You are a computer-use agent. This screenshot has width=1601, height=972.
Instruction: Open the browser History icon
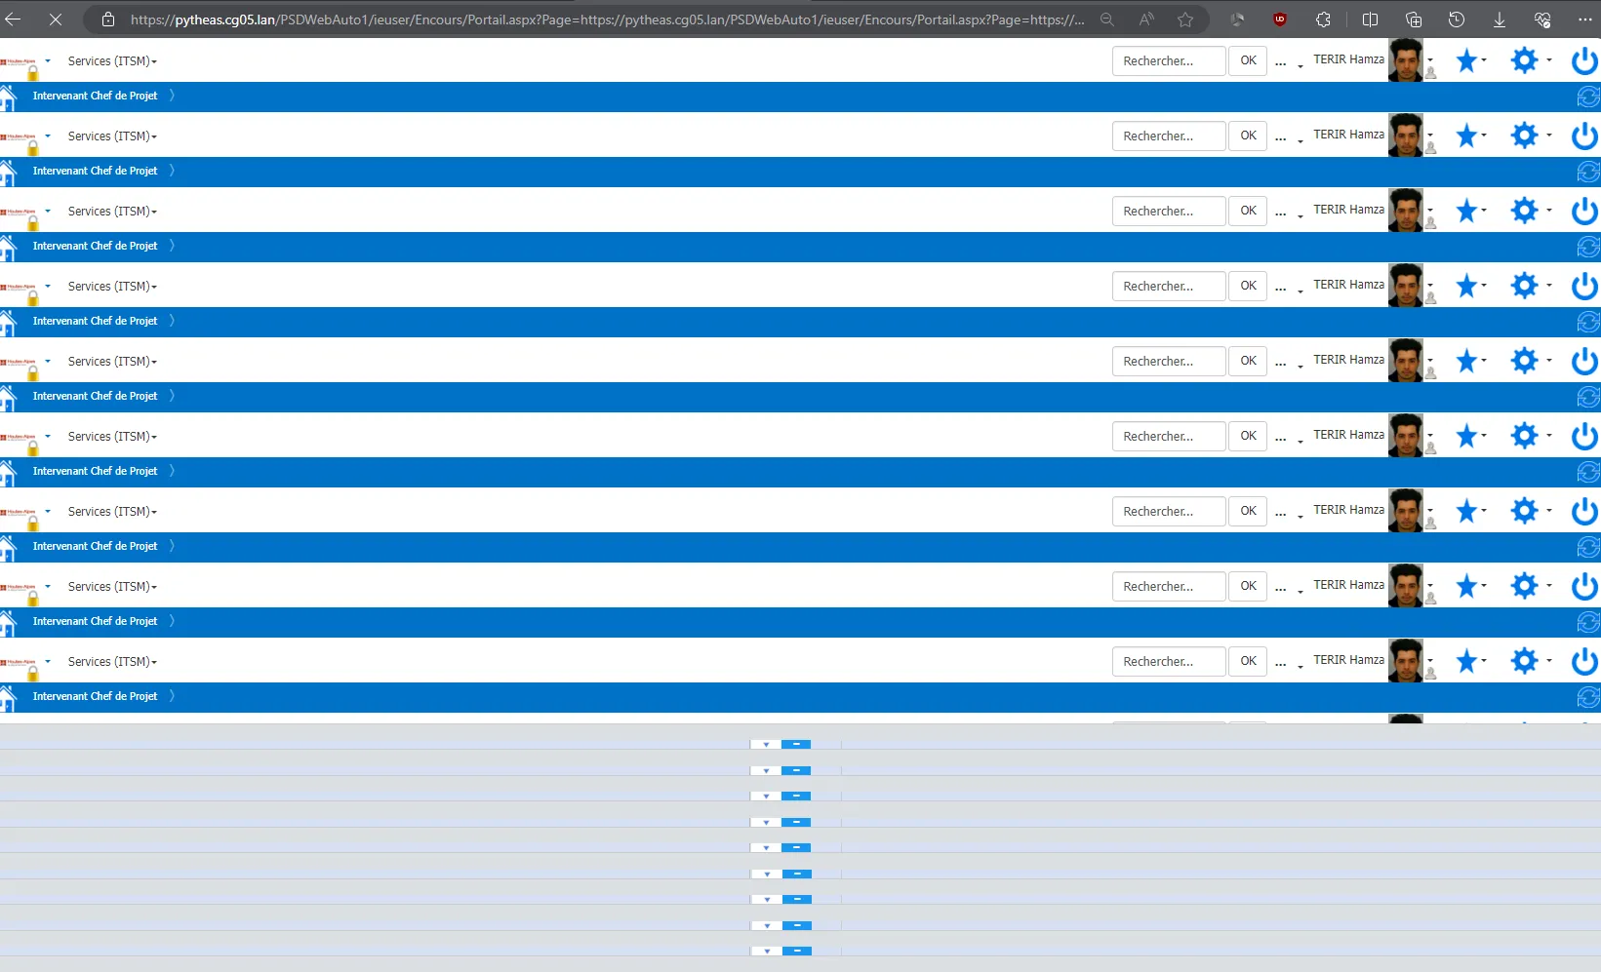[1456, 19]
